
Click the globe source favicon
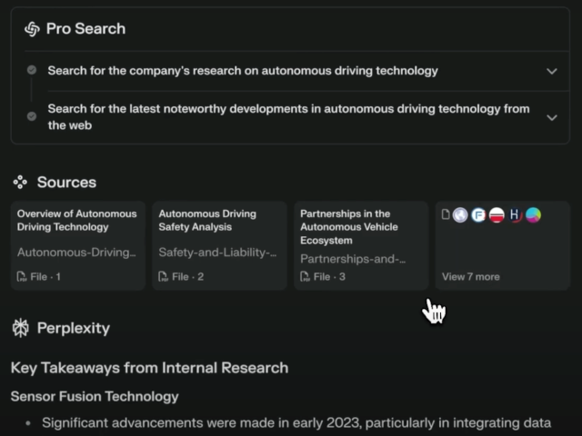[x=460, y=215]
